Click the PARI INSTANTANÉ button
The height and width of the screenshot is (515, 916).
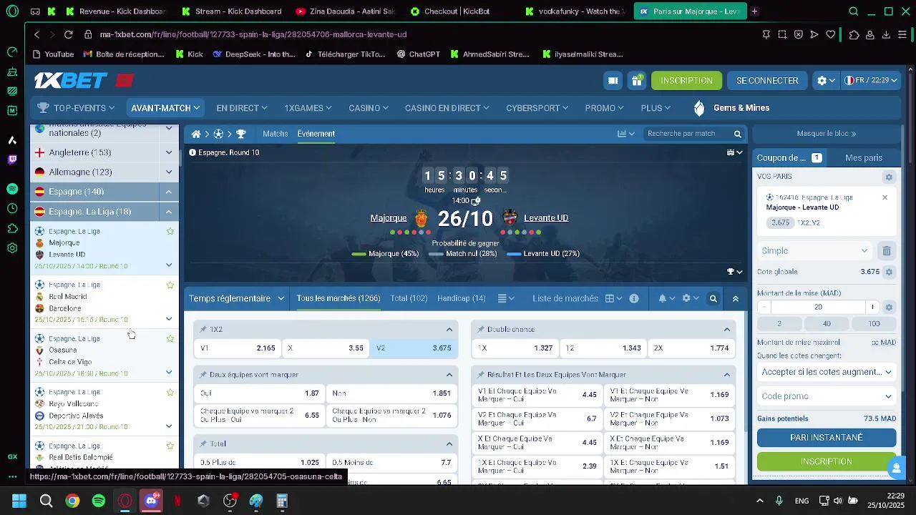[x=827, y=438]
